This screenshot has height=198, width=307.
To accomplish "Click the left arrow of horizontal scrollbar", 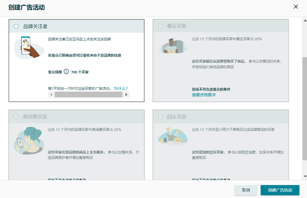I will [x=51, y=94].
